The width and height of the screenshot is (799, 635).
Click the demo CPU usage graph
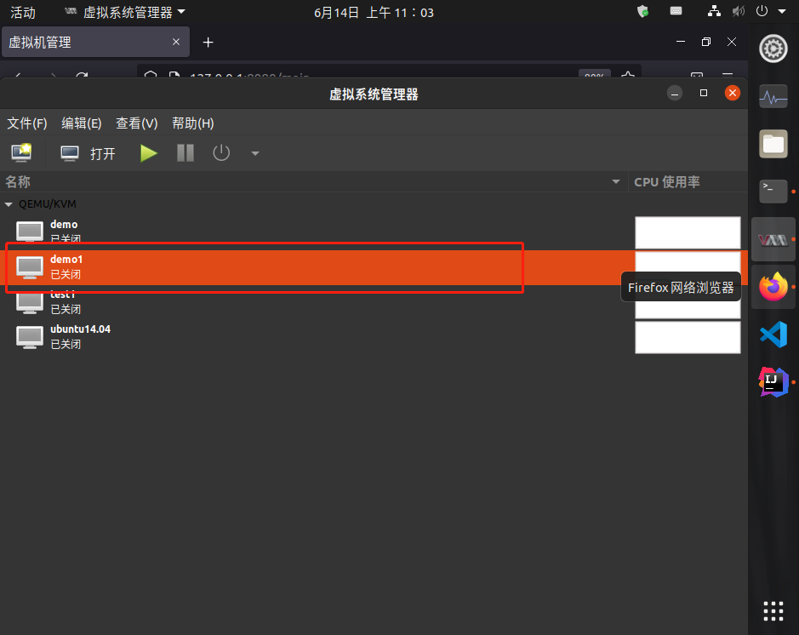[688, 232]
